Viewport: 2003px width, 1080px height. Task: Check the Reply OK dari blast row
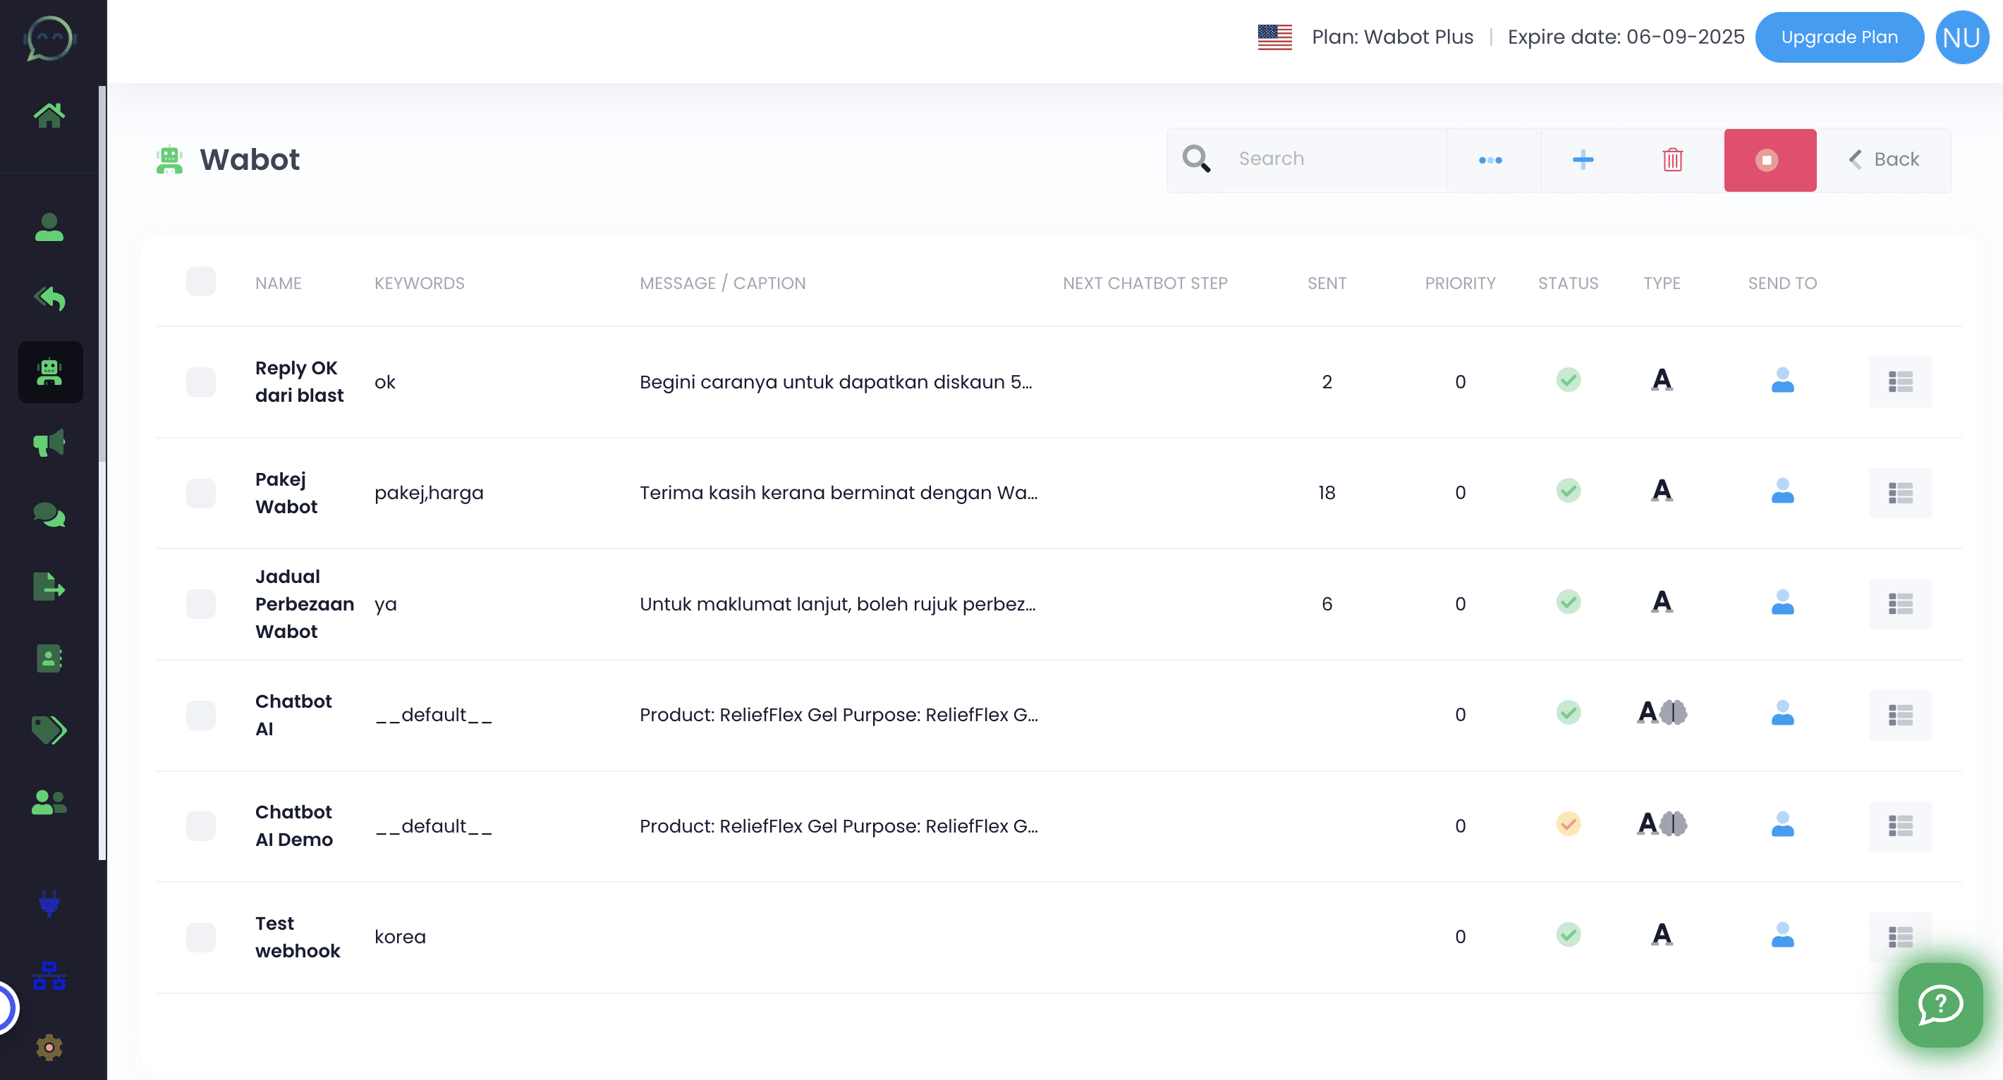tap(200, 381)
